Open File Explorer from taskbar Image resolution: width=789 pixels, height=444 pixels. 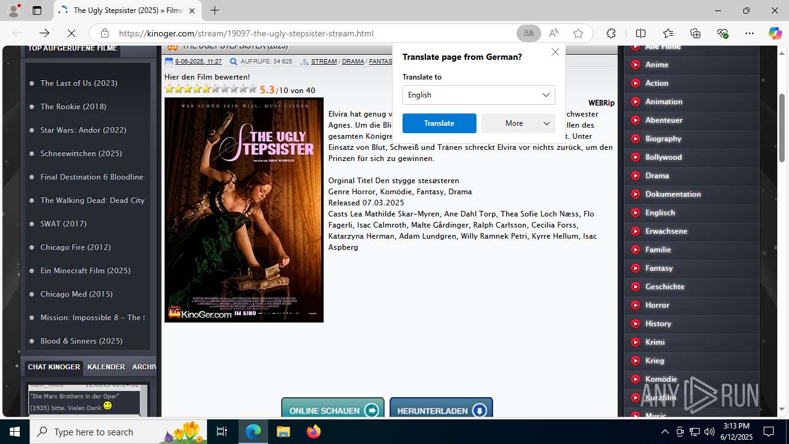pyautogui.click(x=283, y=432)
